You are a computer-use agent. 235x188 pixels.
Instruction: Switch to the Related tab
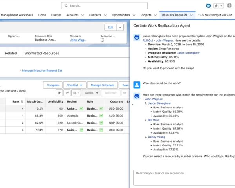coord(11,53)
